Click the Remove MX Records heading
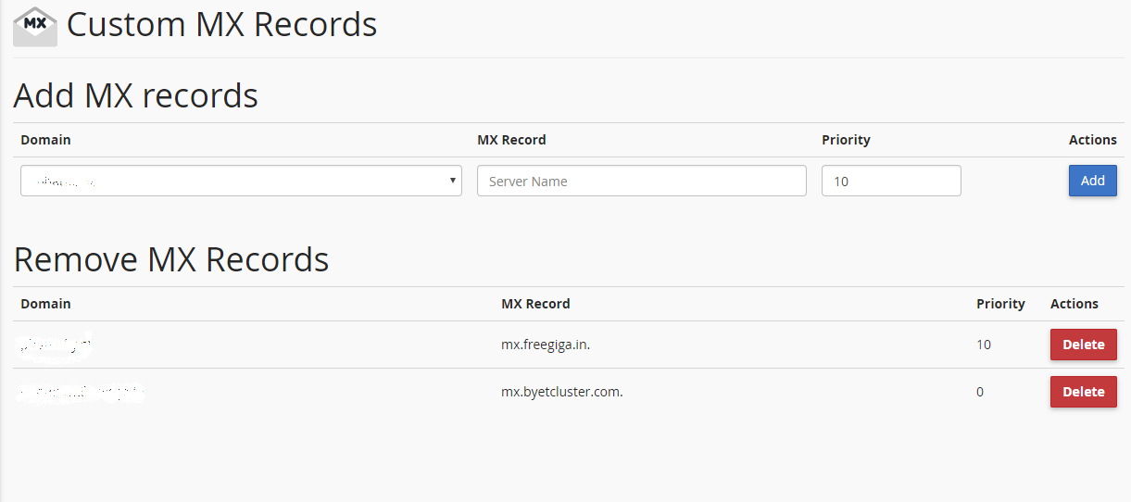This screenshot has width=1131, height=502. coord(171,259)
